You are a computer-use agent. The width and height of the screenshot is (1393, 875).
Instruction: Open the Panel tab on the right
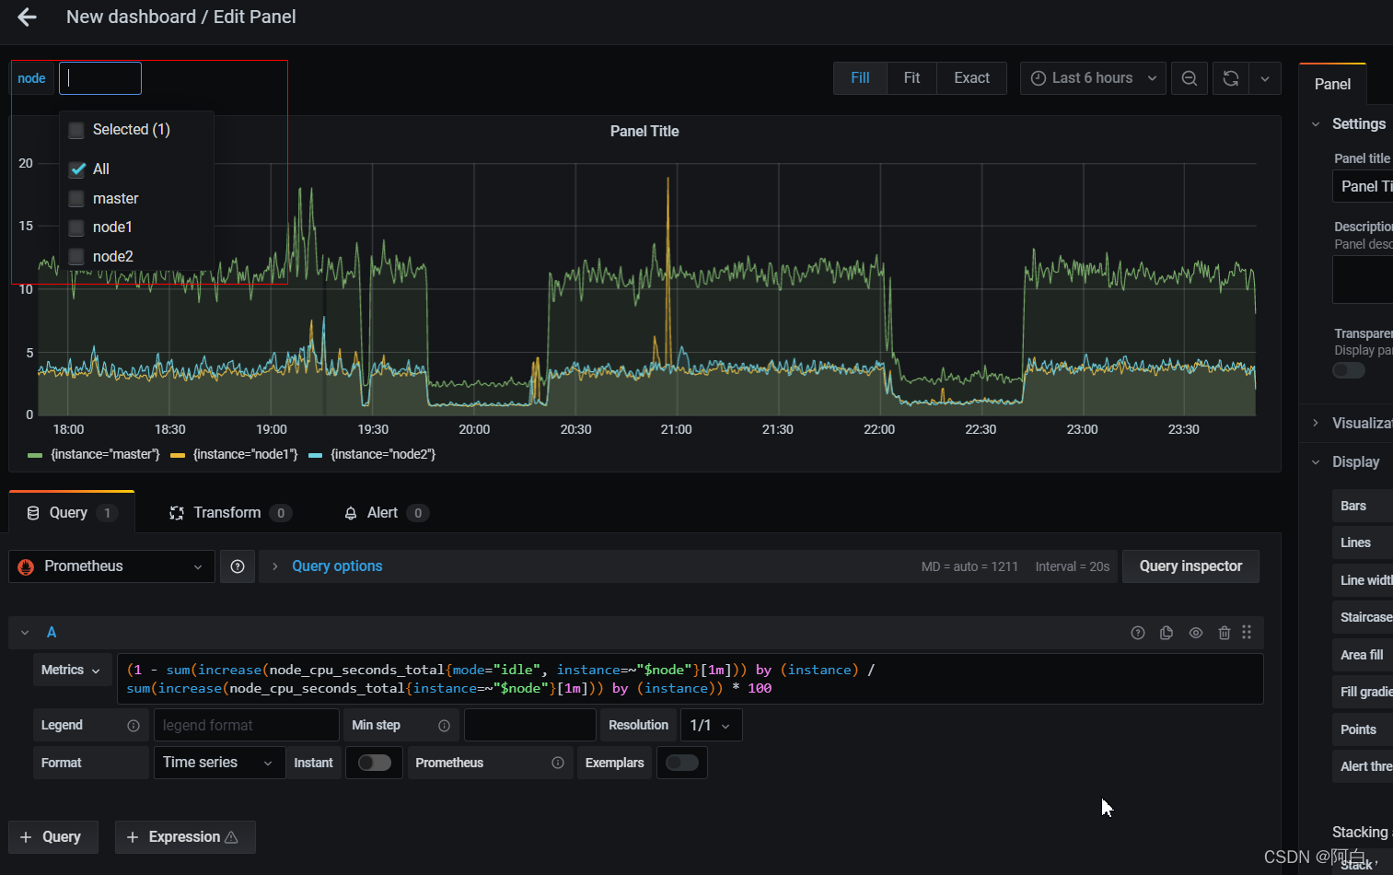pos(1332,84)
